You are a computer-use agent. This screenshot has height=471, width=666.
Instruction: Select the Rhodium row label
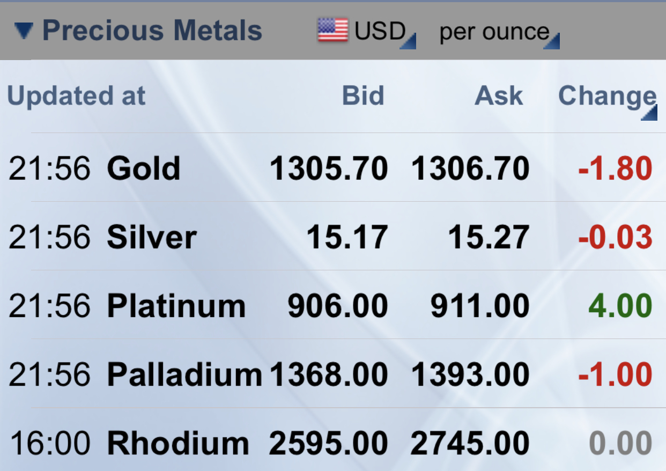pos(178,443)
